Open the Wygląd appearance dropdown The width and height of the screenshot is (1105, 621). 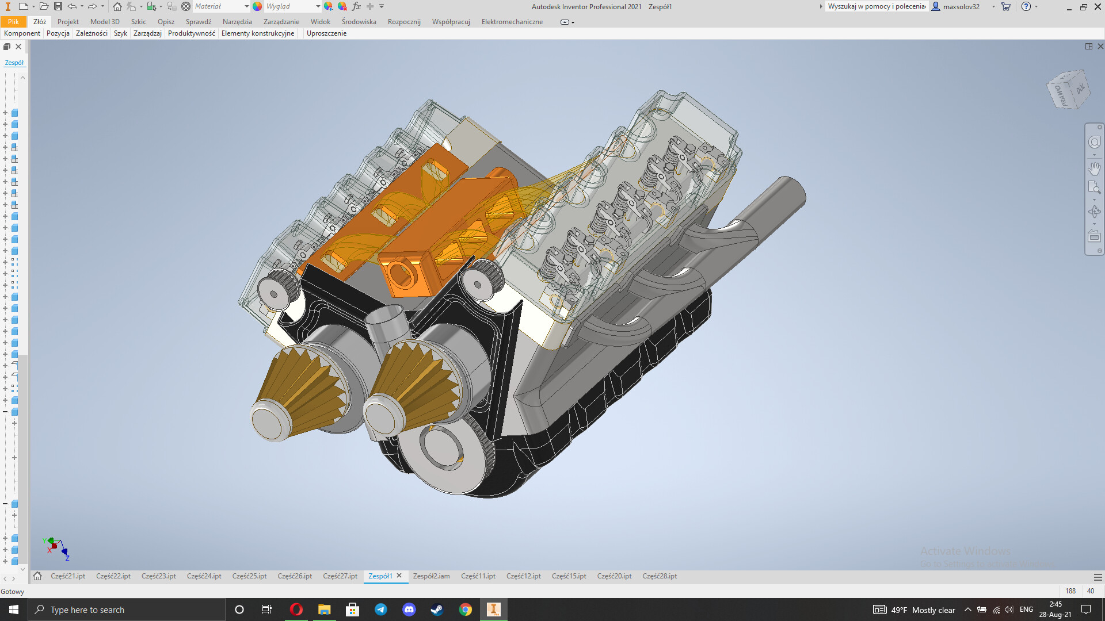click(318, 6)
